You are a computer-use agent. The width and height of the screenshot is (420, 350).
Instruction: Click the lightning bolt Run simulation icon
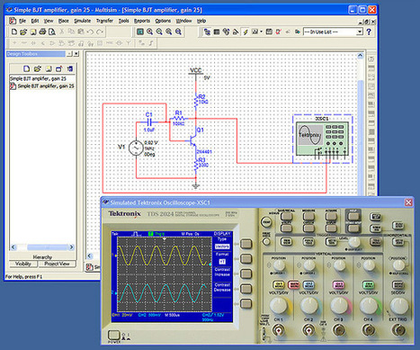tap(246, 31)
